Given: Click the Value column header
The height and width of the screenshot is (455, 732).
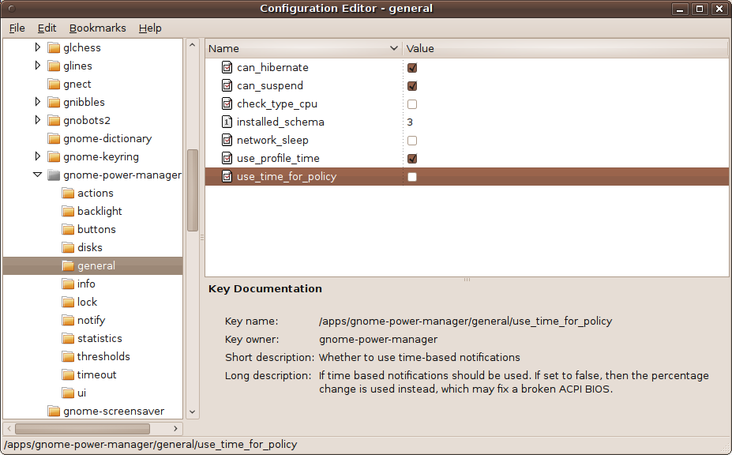Looking at the screenshot, I should [x=565, y=49].
